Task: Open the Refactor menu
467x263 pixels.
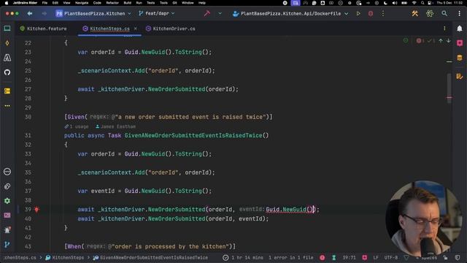Action: [x=112, y=3]
